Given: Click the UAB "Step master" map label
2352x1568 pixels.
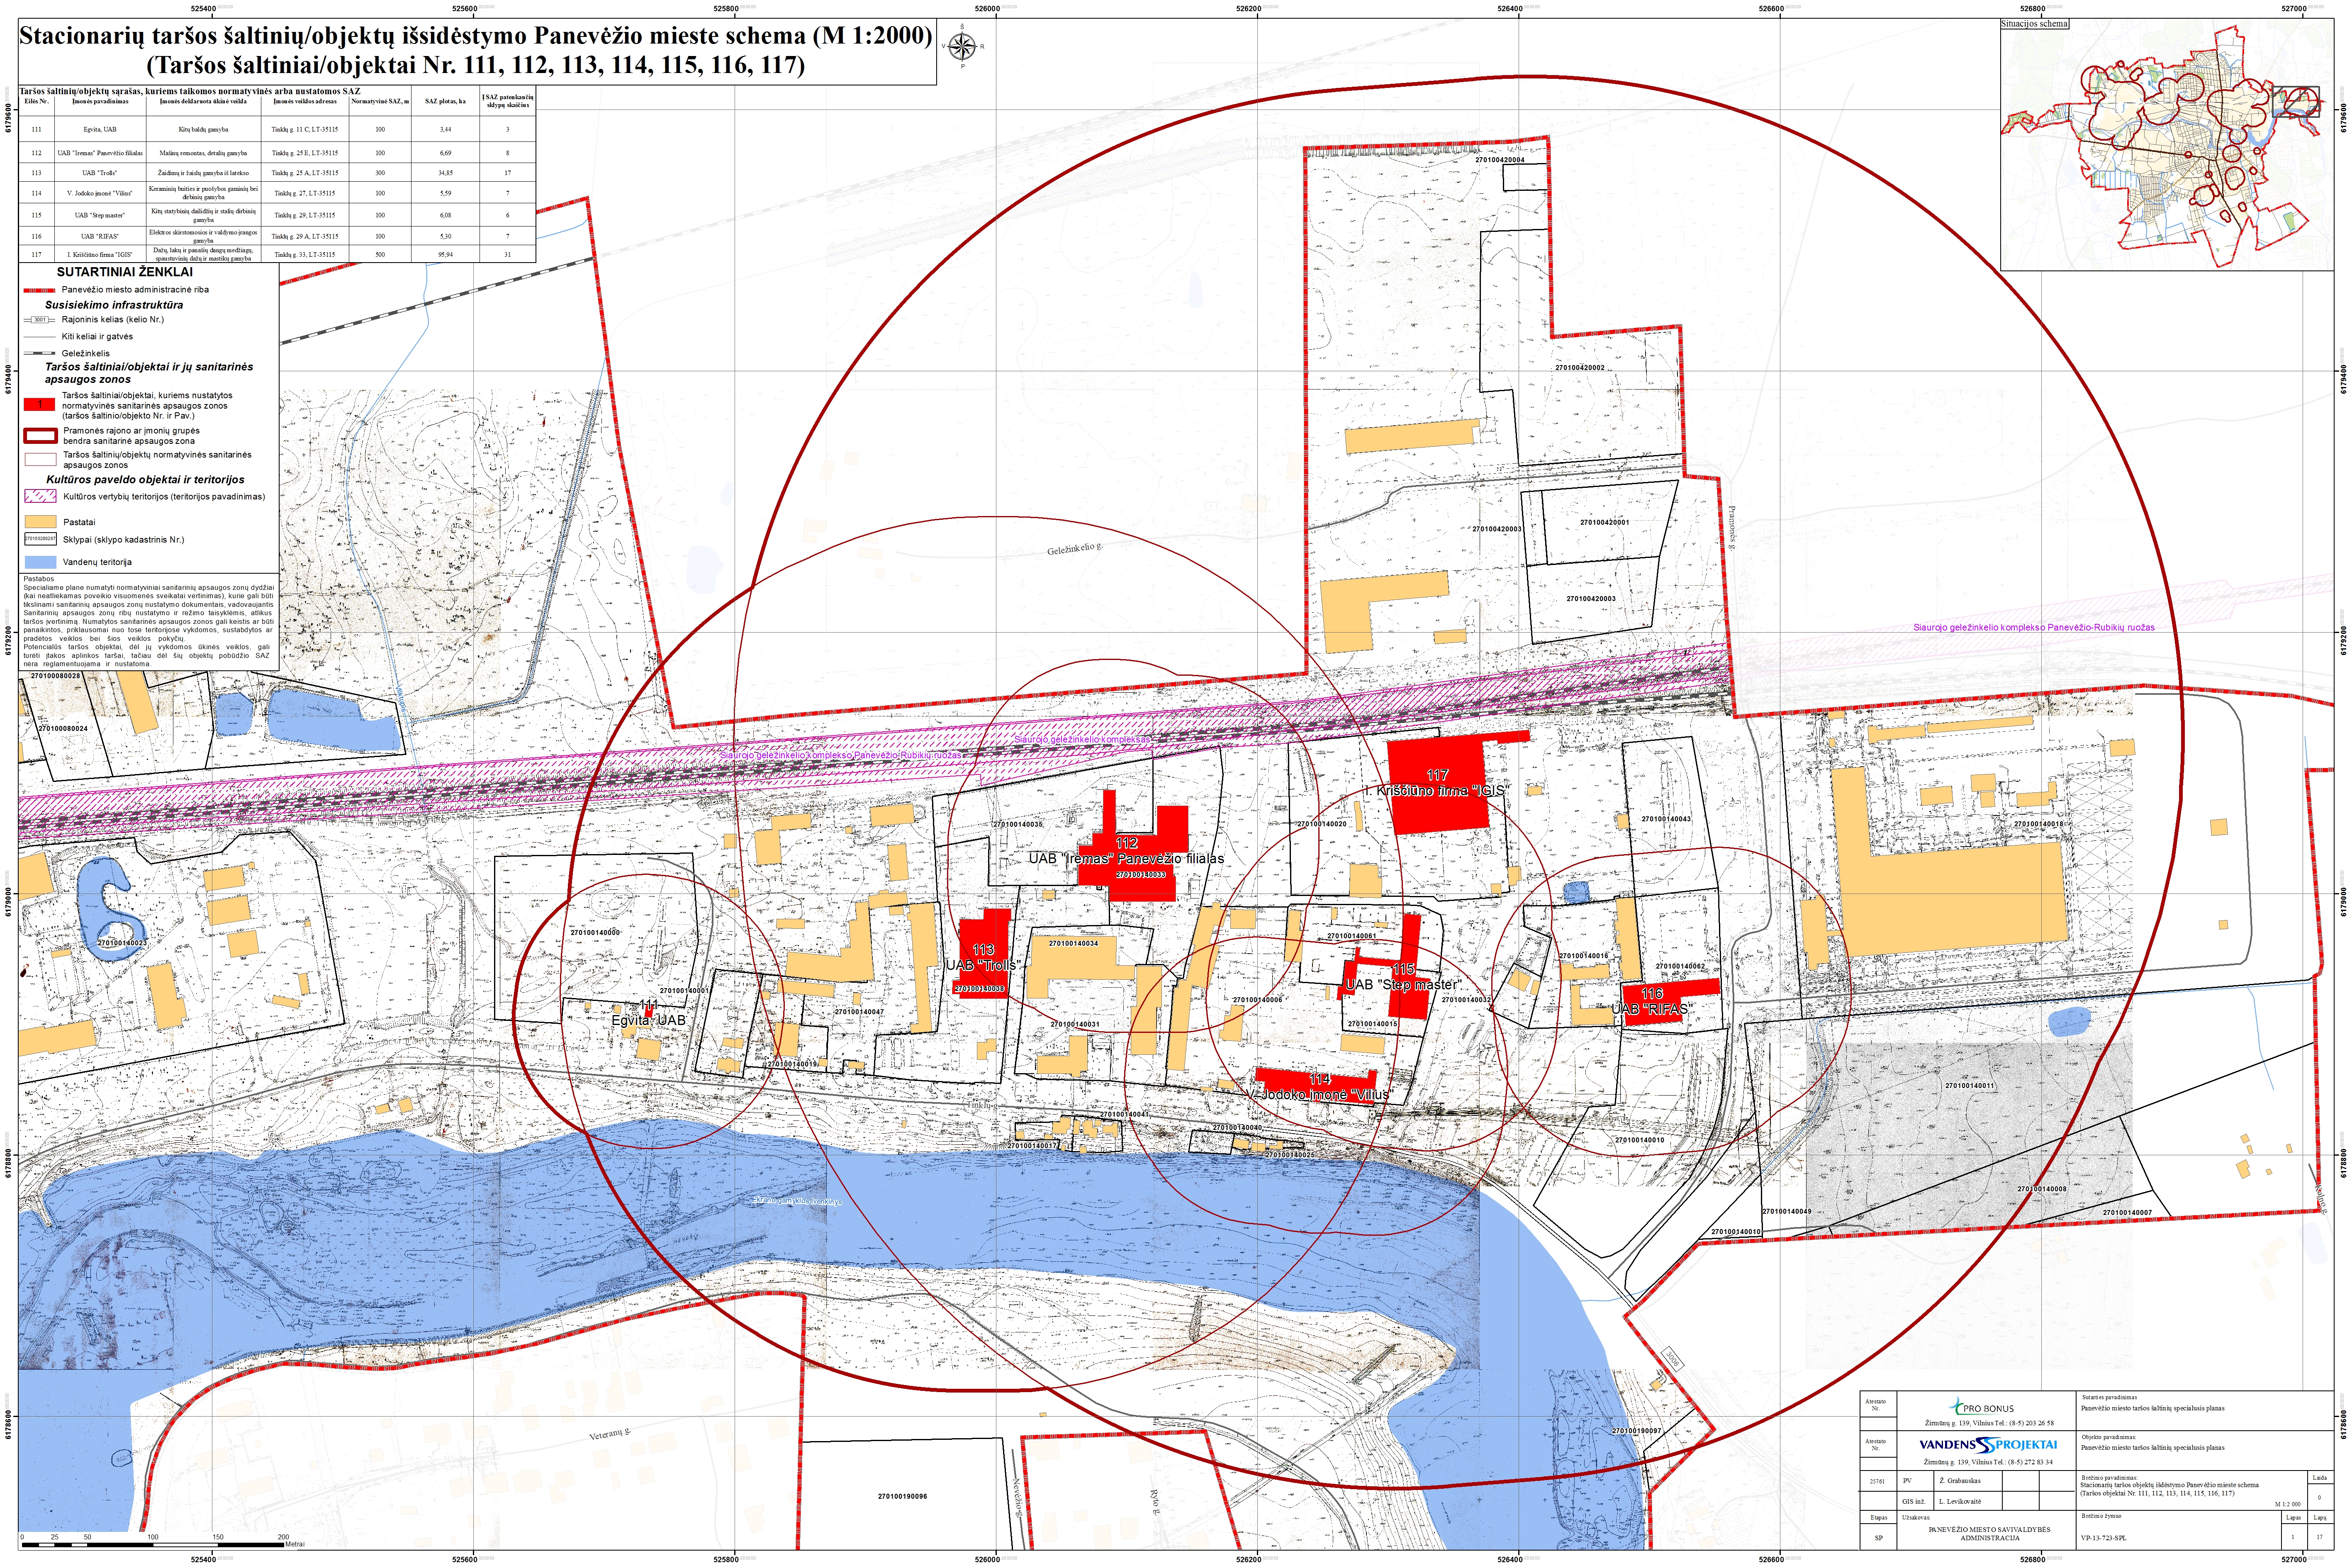Looking at the screenshot, I should coord(1404,985).
